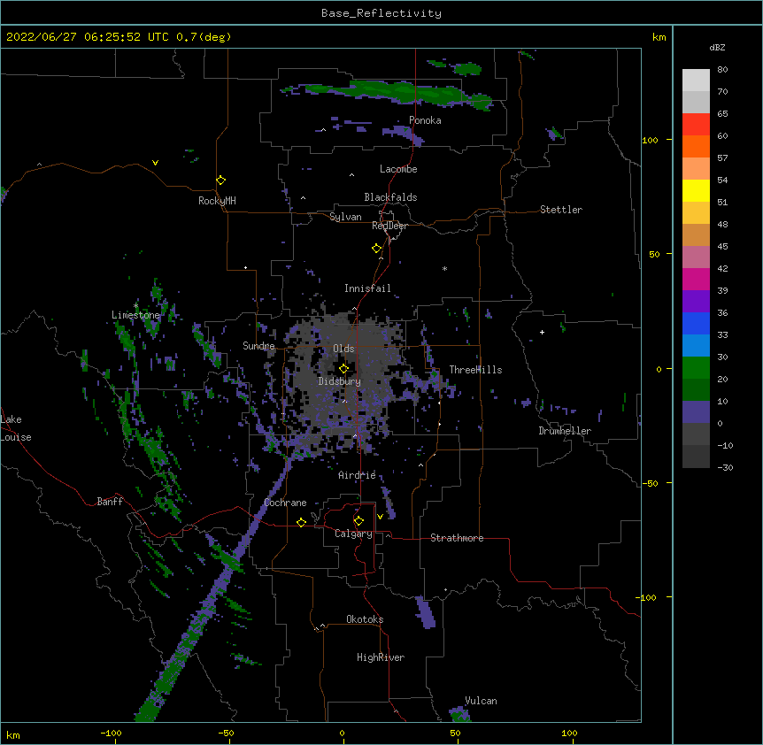Screen dimensions: 763x745
Task: Click the RockyMH label
Action: point(217,200)
